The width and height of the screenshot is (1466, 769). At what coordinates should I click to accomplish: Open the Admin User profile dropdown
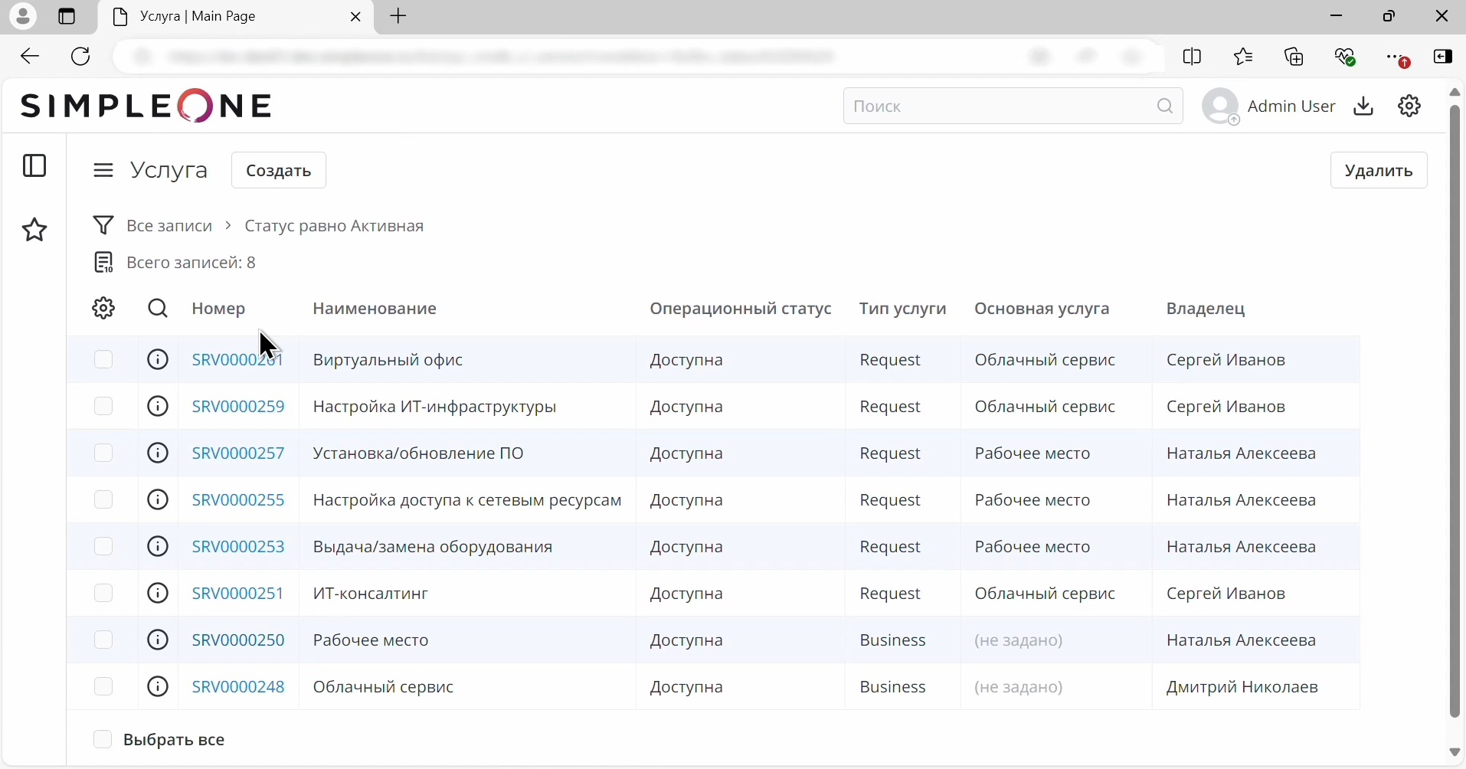[1269, 106]
